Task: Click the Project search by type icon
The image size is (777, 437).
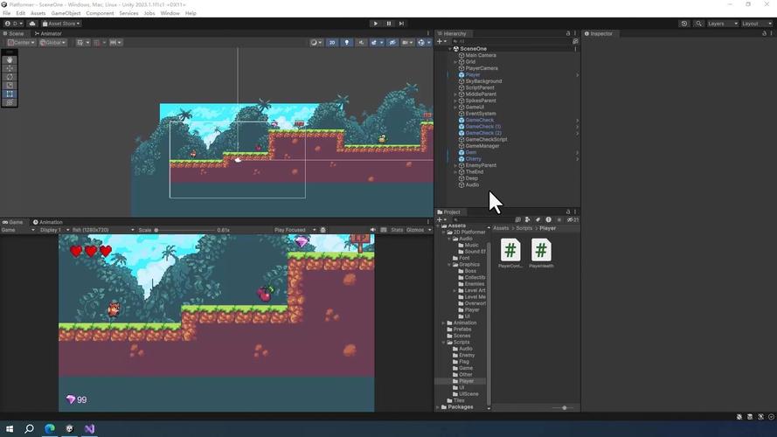Action: click(527, 219)
